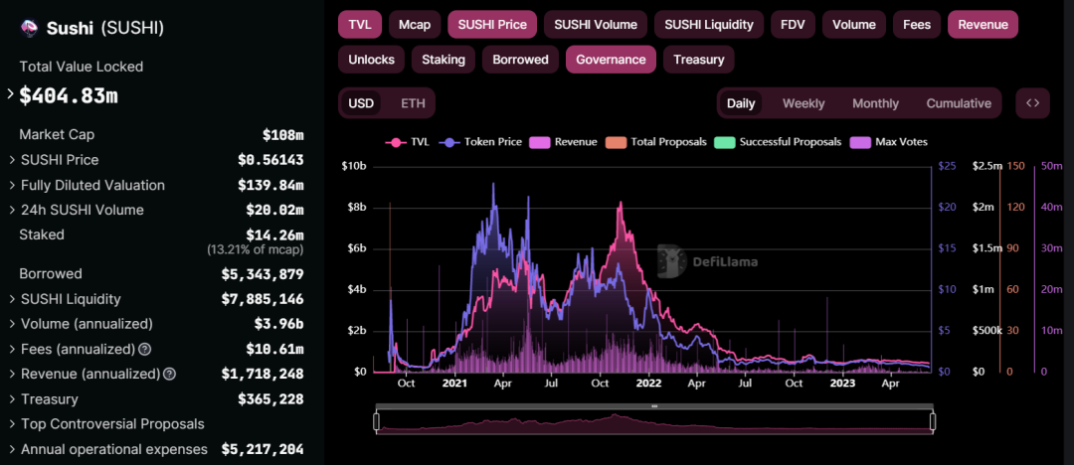1074x465 pixels.
Task: Click the Borrowed $5,343,879 value
Action: pos(263,274)
